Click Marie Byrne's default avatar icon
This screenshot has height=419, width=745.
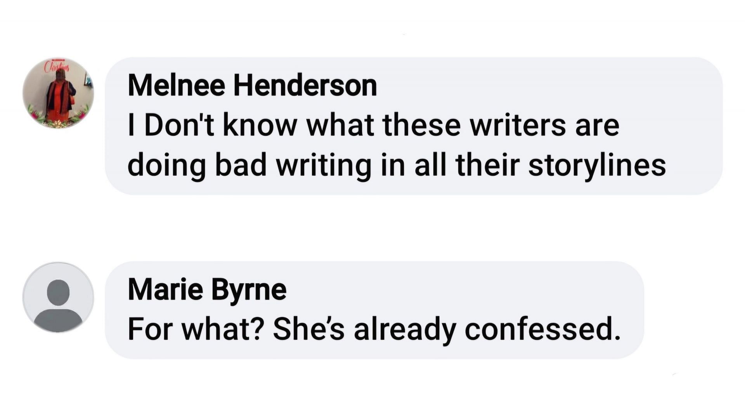58,298
